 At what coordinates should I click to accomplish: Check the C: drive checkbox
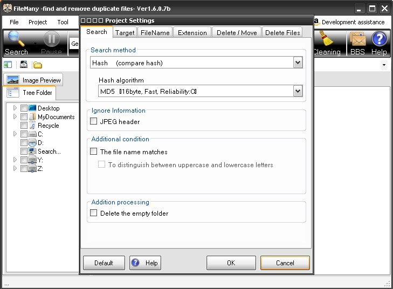24,134
